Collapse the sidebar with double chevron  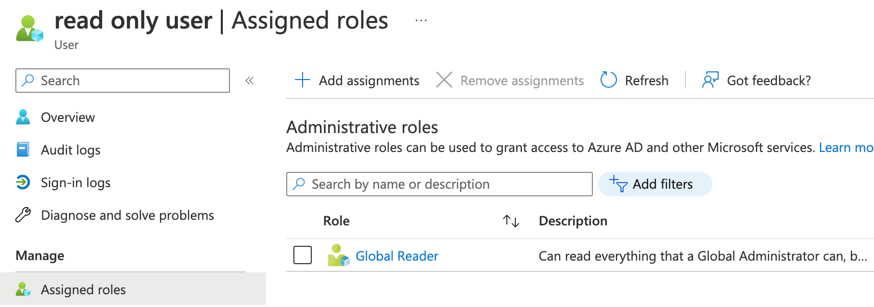[249, 81]
